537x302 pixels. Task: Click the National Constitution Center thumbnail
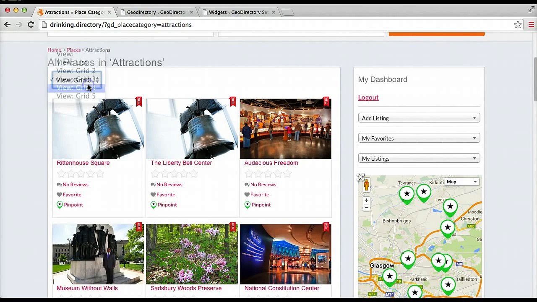[286, 254]
